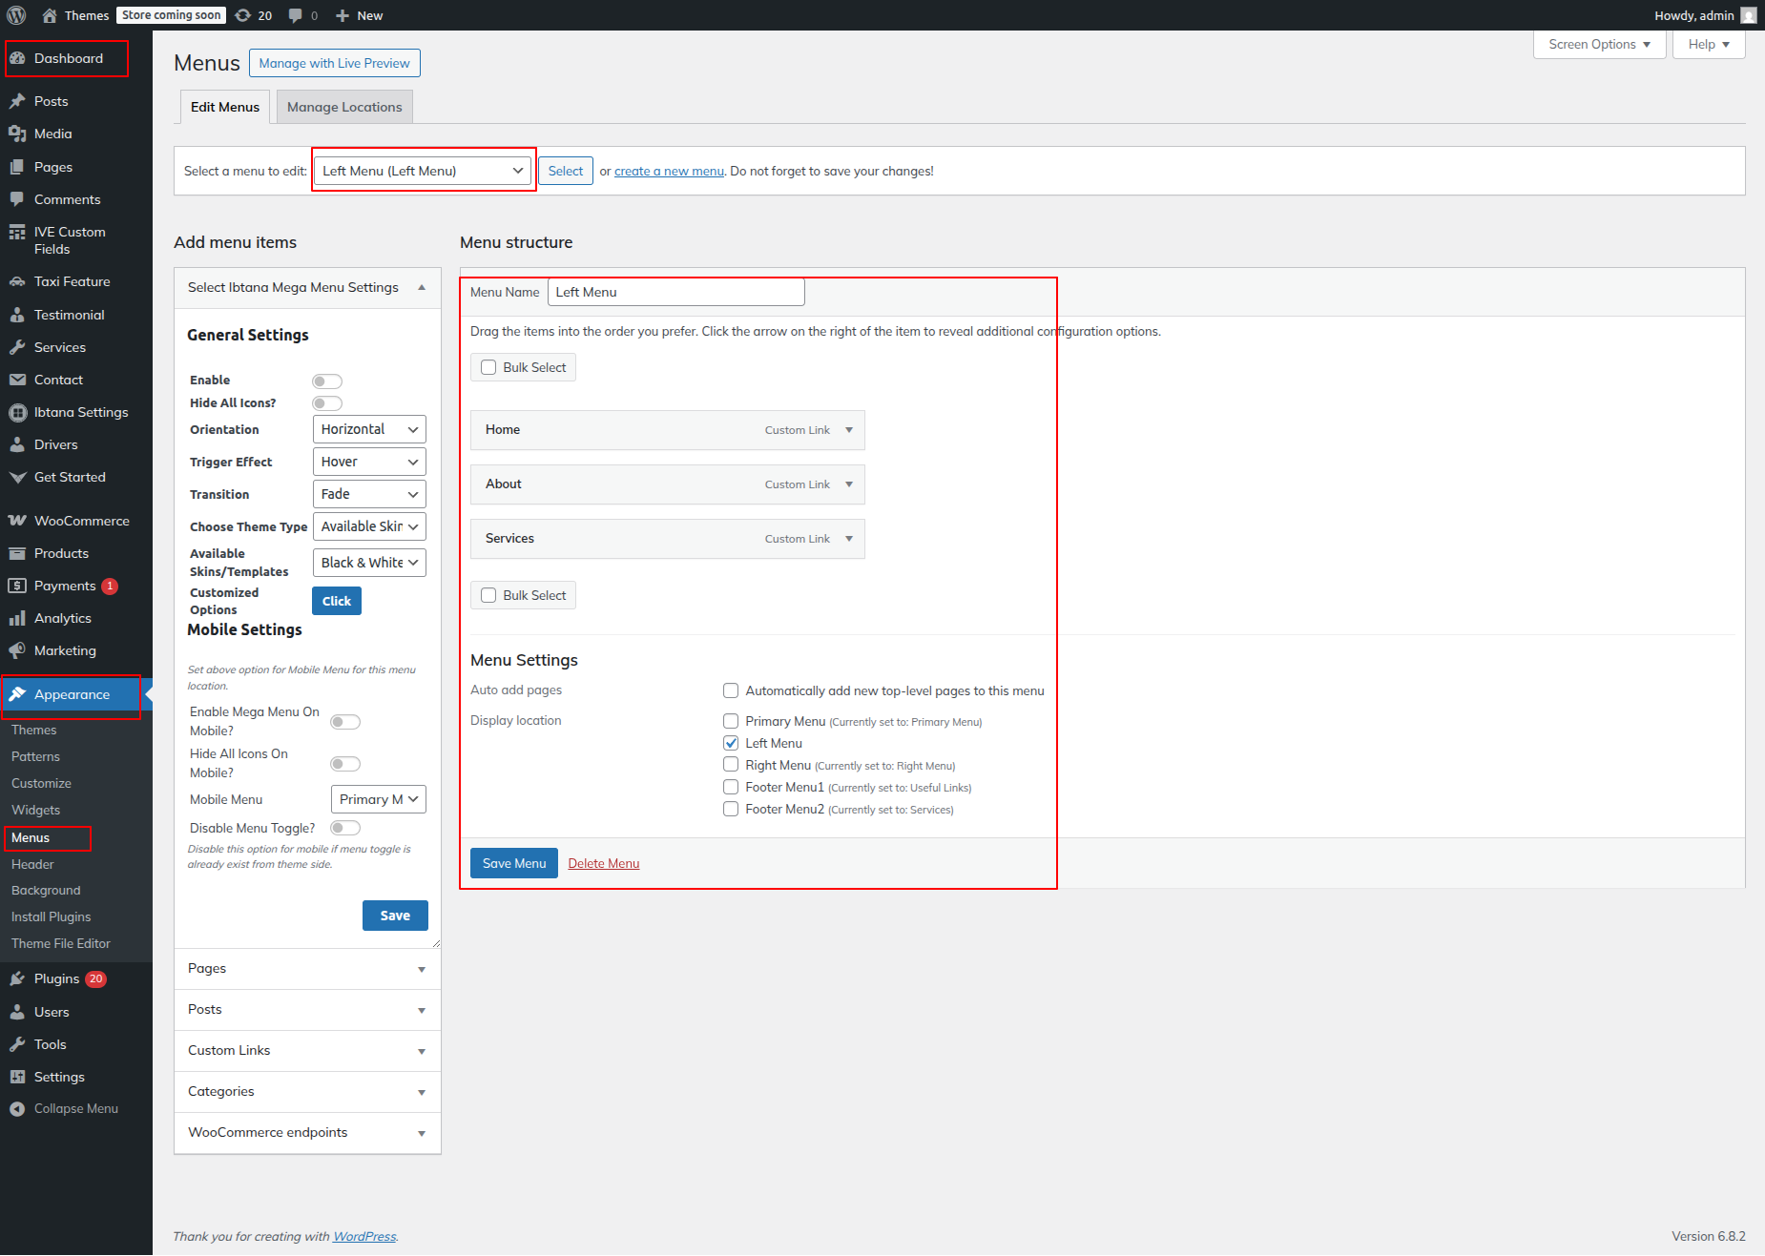Toggle the Hide All Icons switch
The image size is (1765, 1256).
tap(326, 403)
